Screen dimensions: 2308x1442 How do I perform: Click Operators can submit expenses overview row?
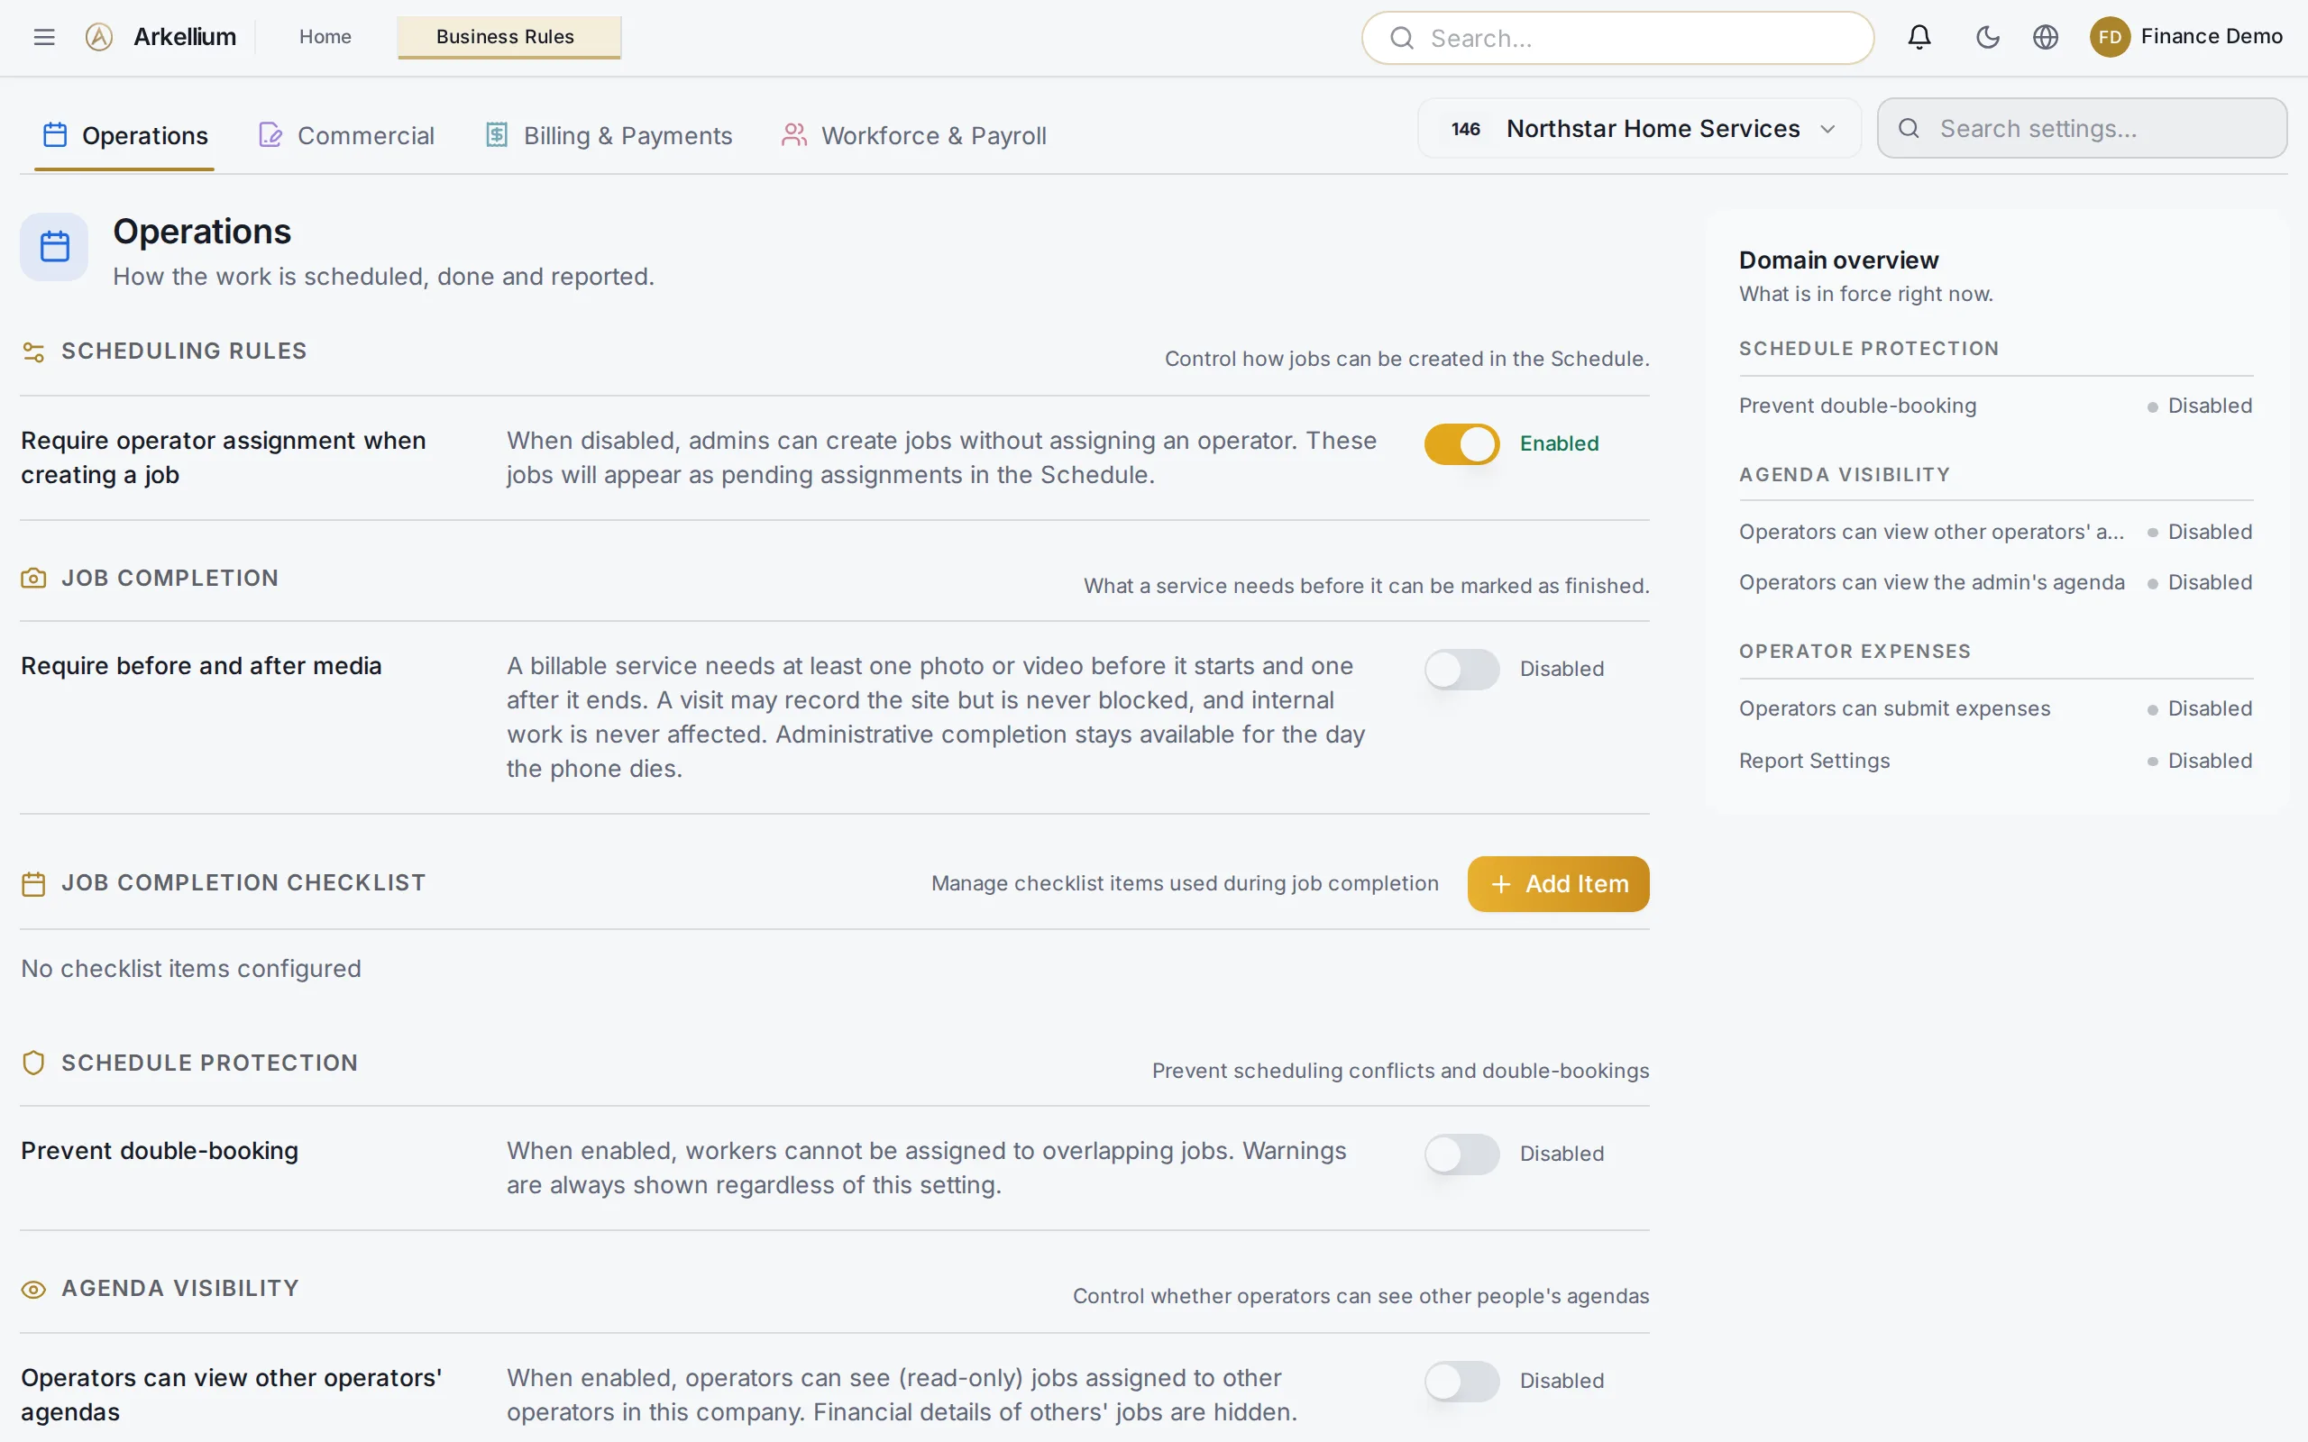coord(1995,708)
